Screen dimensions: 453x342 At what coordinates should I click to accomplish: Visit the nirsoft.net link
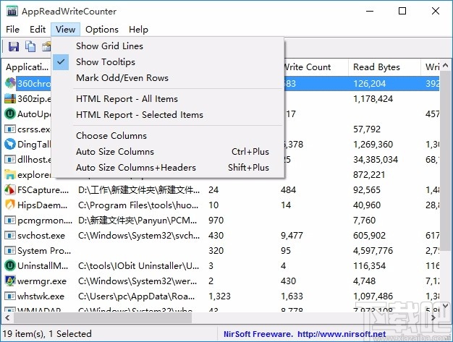342,334
